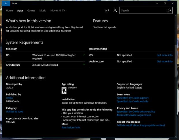Click the search magnifier icon
The height and width of the screenshot is (140, 179).
pos(169,10)
